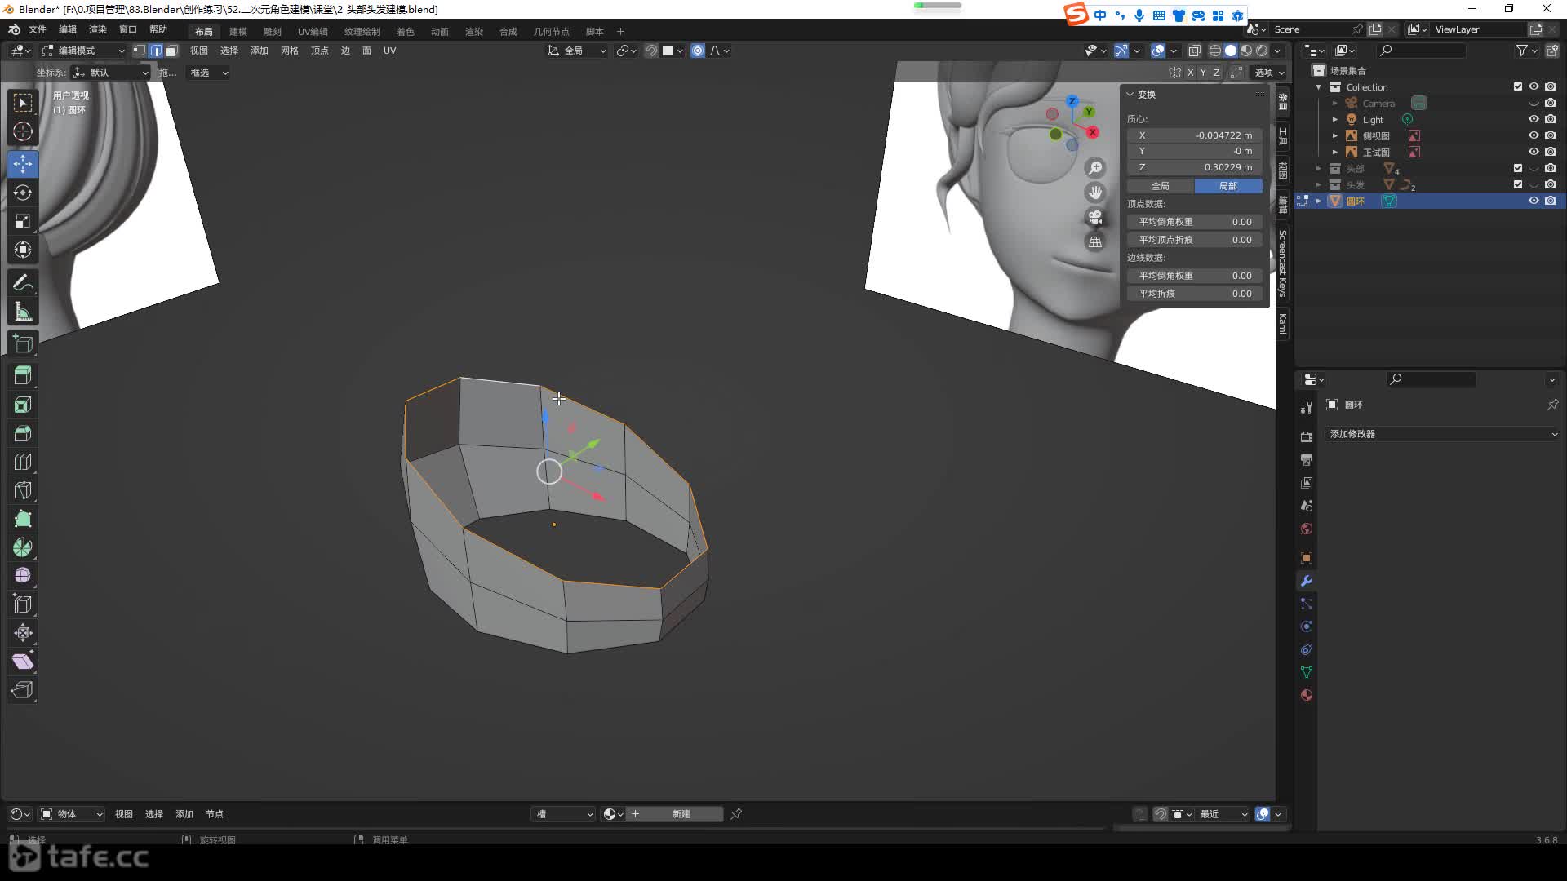Image resolution: width=1567 pixels, height=881 pixels.
Task: Click the 平均折痕 edge value field
Action: pyautogui.click(x=1195, y=294)
